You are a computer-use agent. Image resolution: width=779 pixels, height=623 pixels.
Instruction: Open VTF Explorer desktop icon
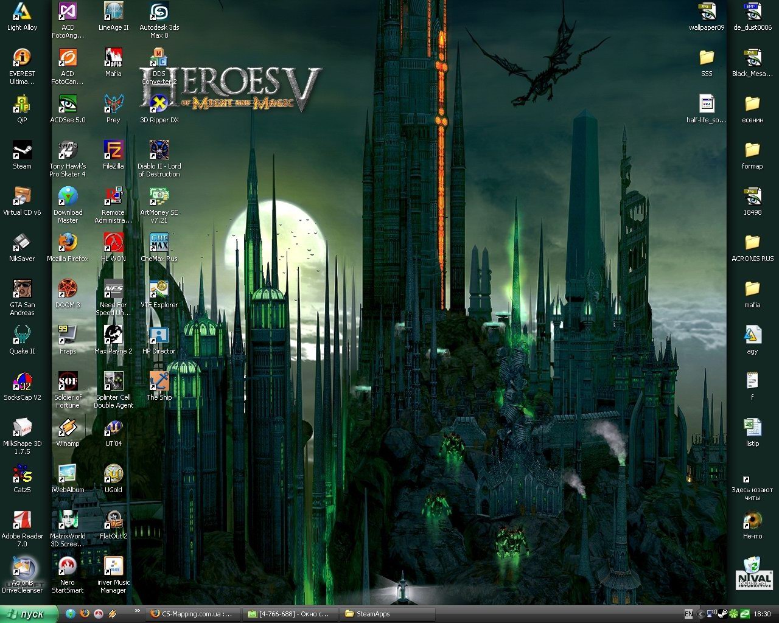pos(159,290)
